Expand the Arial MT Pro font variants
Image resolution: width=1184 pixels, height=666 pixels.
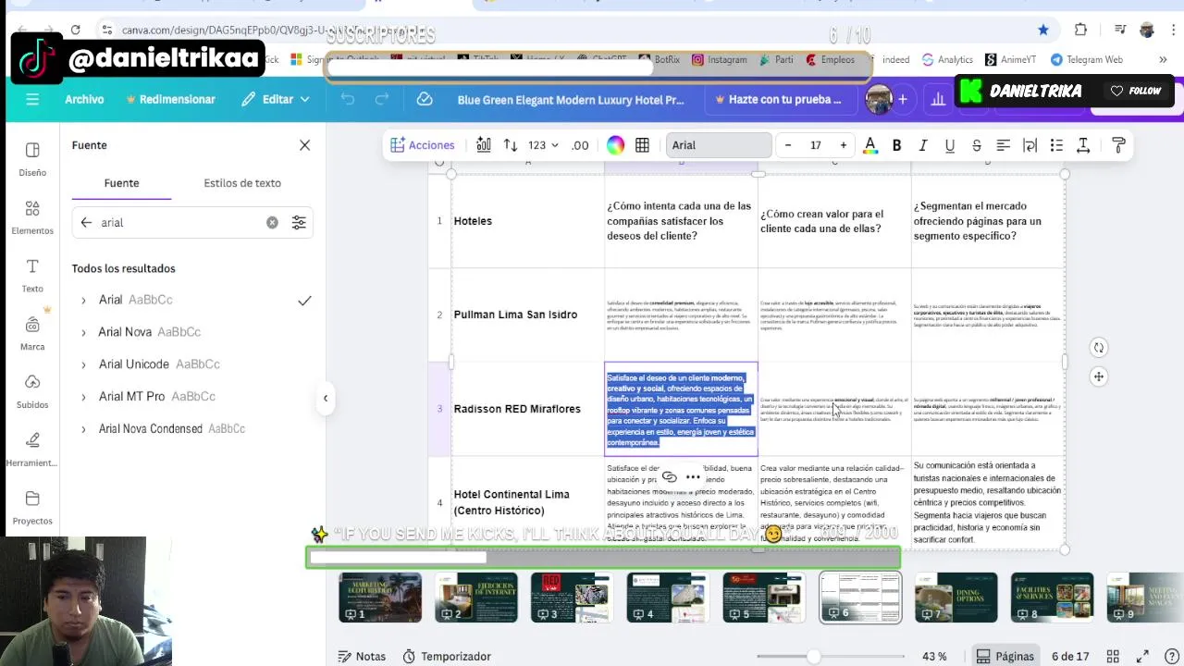tap(83, 397)
